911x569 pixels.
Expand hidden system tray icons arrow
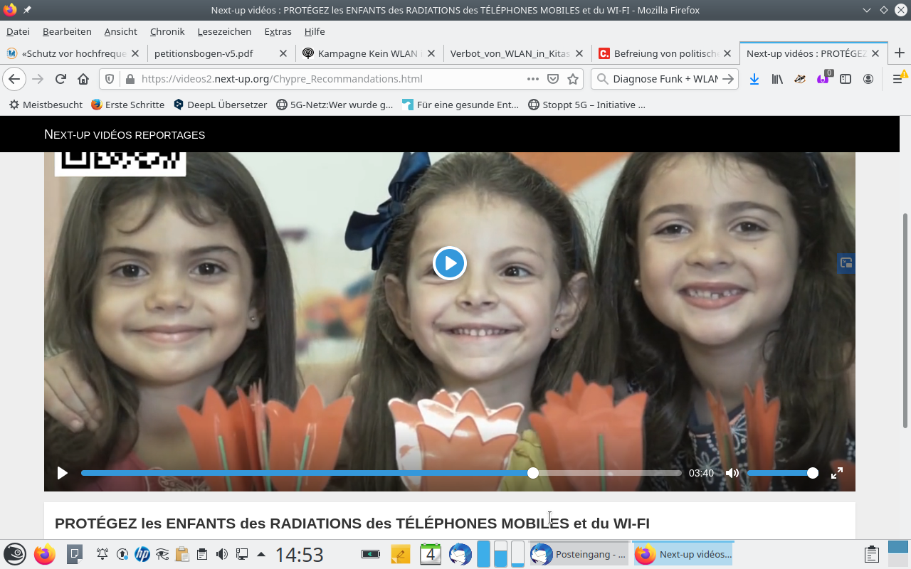coord(261,554)
